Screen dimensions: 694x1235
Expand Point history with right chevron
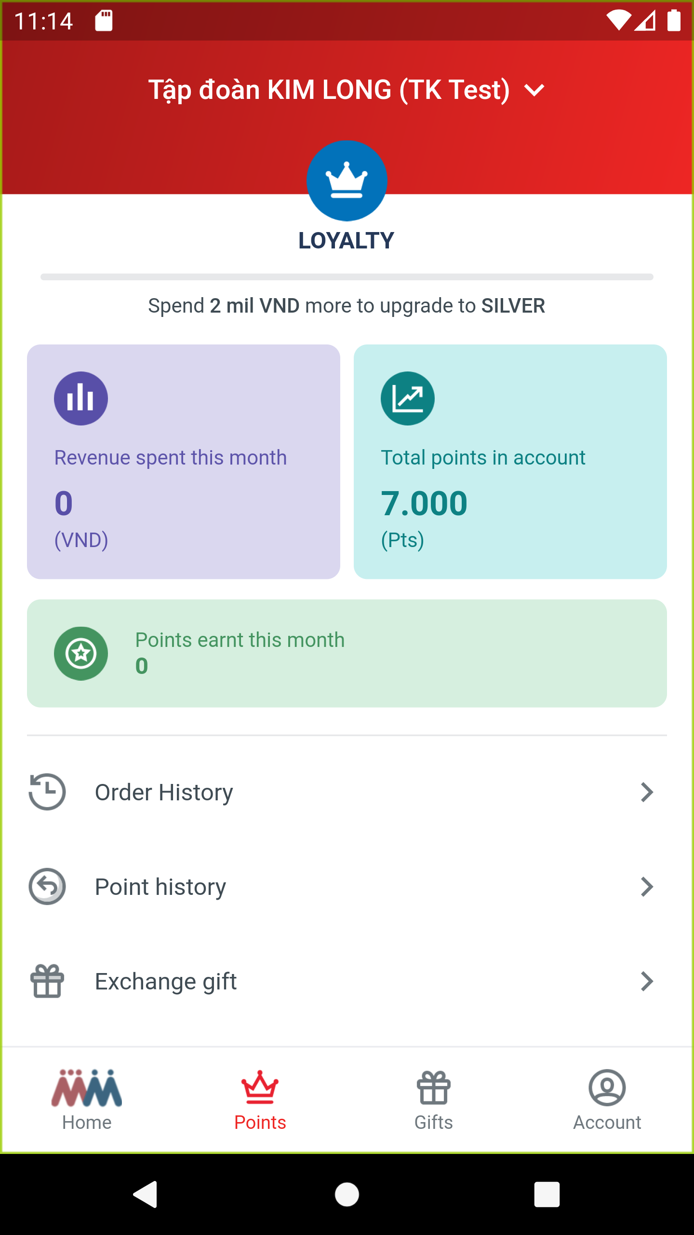click(647, 886)
